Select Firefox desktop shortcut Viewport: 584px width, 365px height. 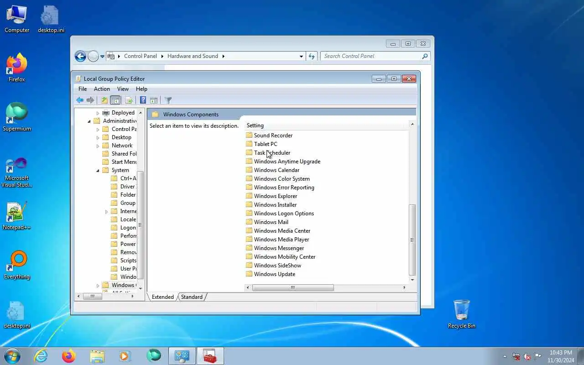17,68
